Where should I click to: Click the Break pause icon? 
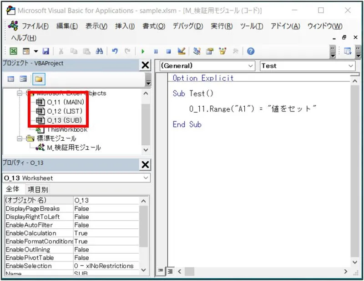coord(156,51)
